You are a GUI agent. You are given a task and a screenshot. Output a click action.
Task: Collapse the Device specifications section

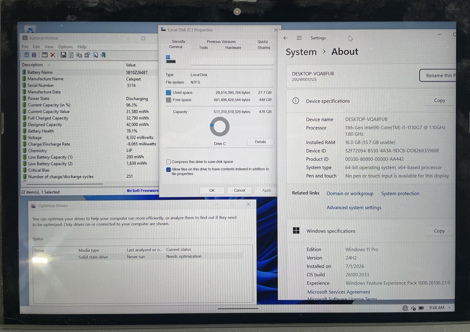coord(371,101)
